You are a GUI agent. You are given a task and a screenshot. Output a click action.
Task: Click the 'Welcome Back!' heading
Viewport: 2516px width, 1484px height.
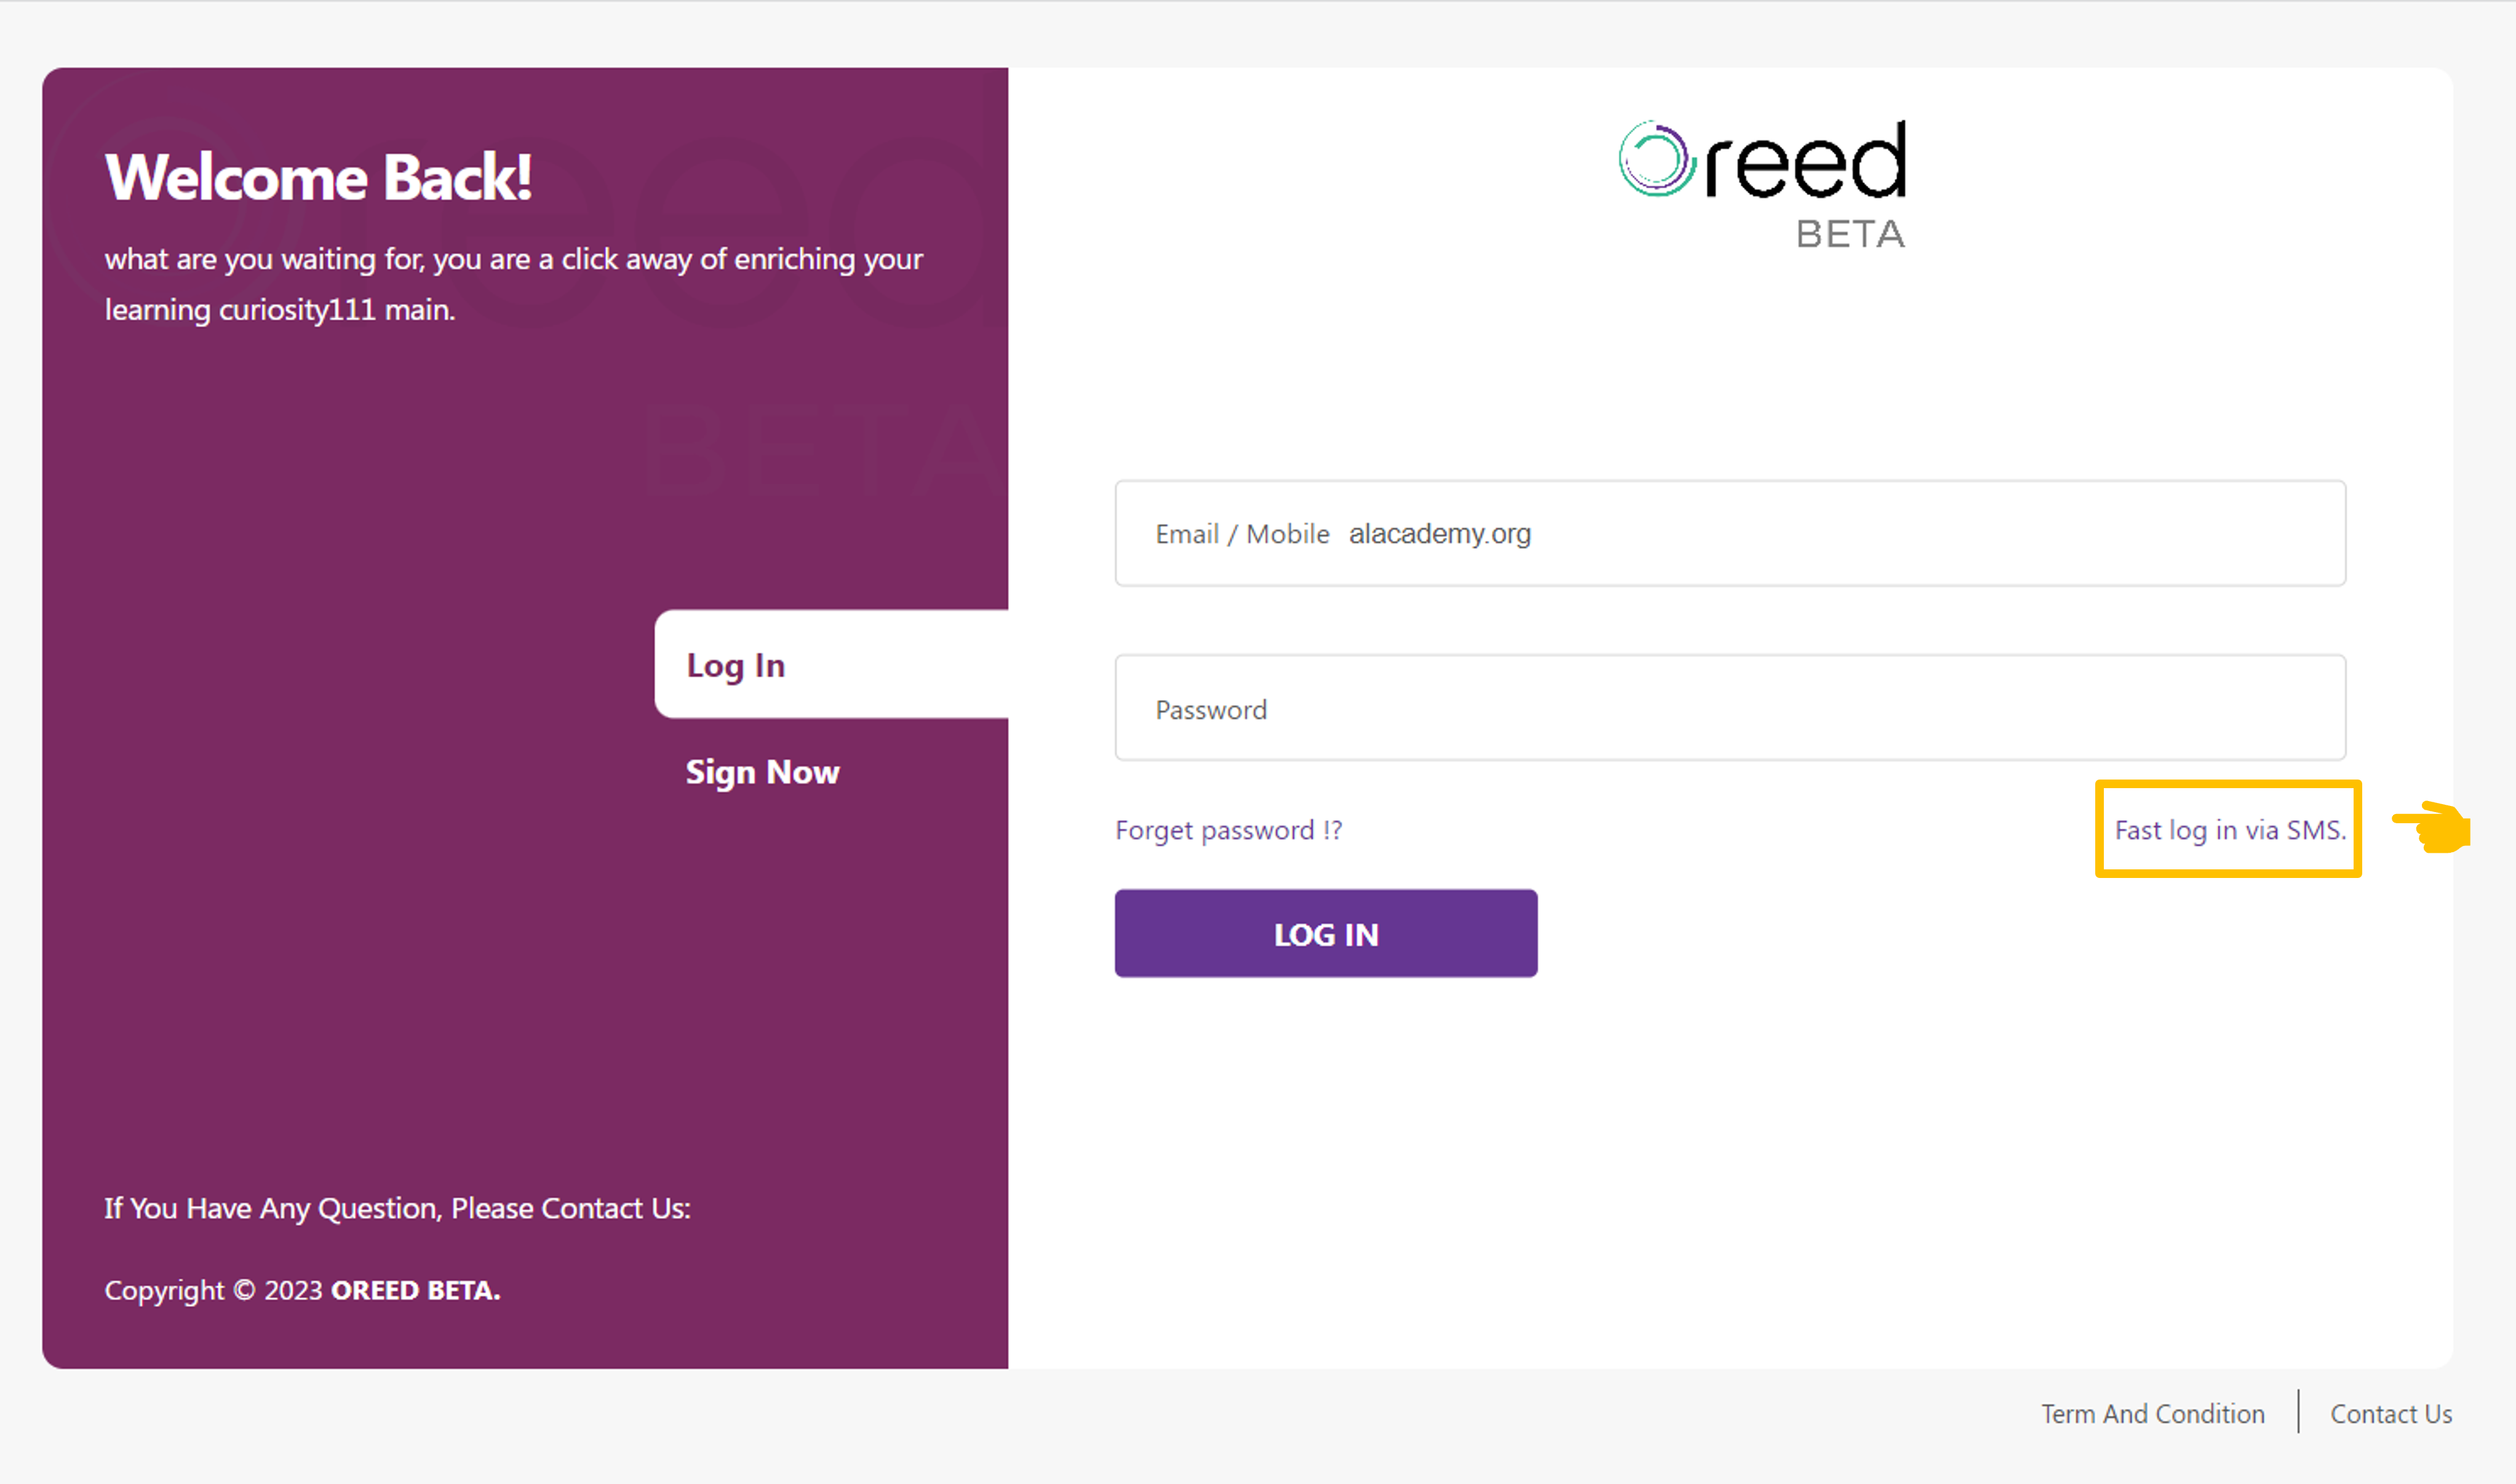click(x=319, y=177)
